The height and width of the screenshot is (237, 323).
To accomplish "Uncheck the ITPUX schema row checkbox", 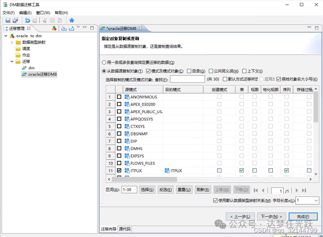I will coord(119,170).
